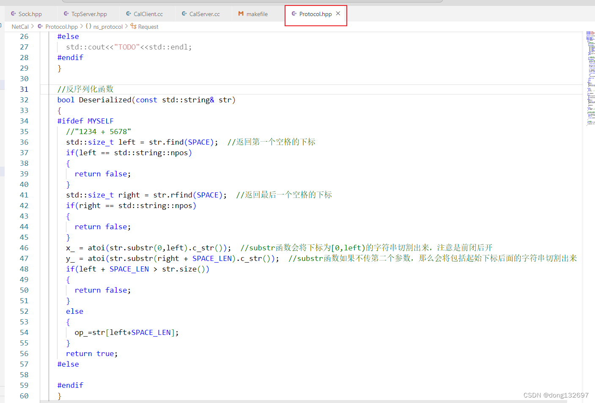The width and height of the screenshot is (595, 403).
Task: Click the namespace braces icon in breadcrumb
Action: [88, 26]
